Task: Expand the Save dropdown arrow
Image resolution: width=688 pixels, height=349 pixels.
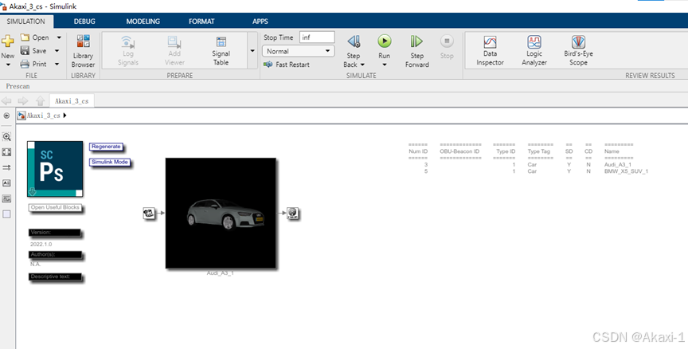Action: click(x=57, y=50)
